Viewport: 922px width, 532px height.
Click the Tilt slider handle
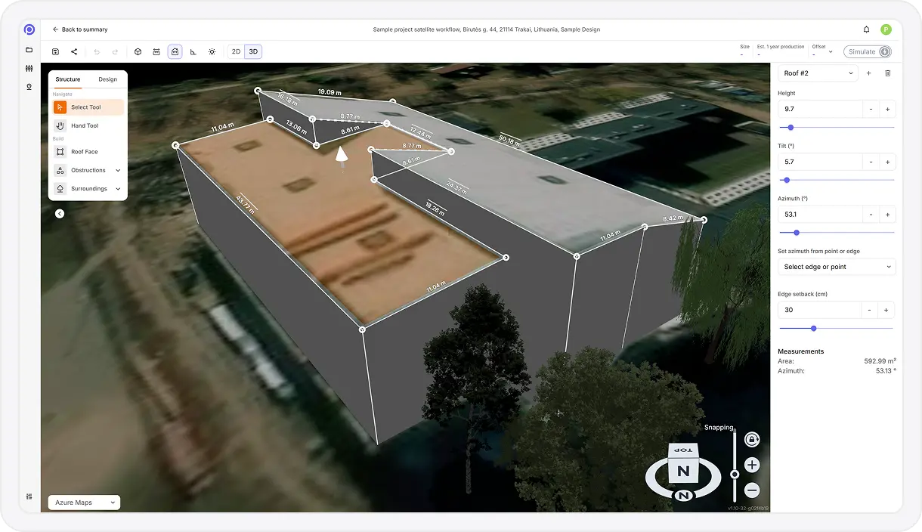787,180
